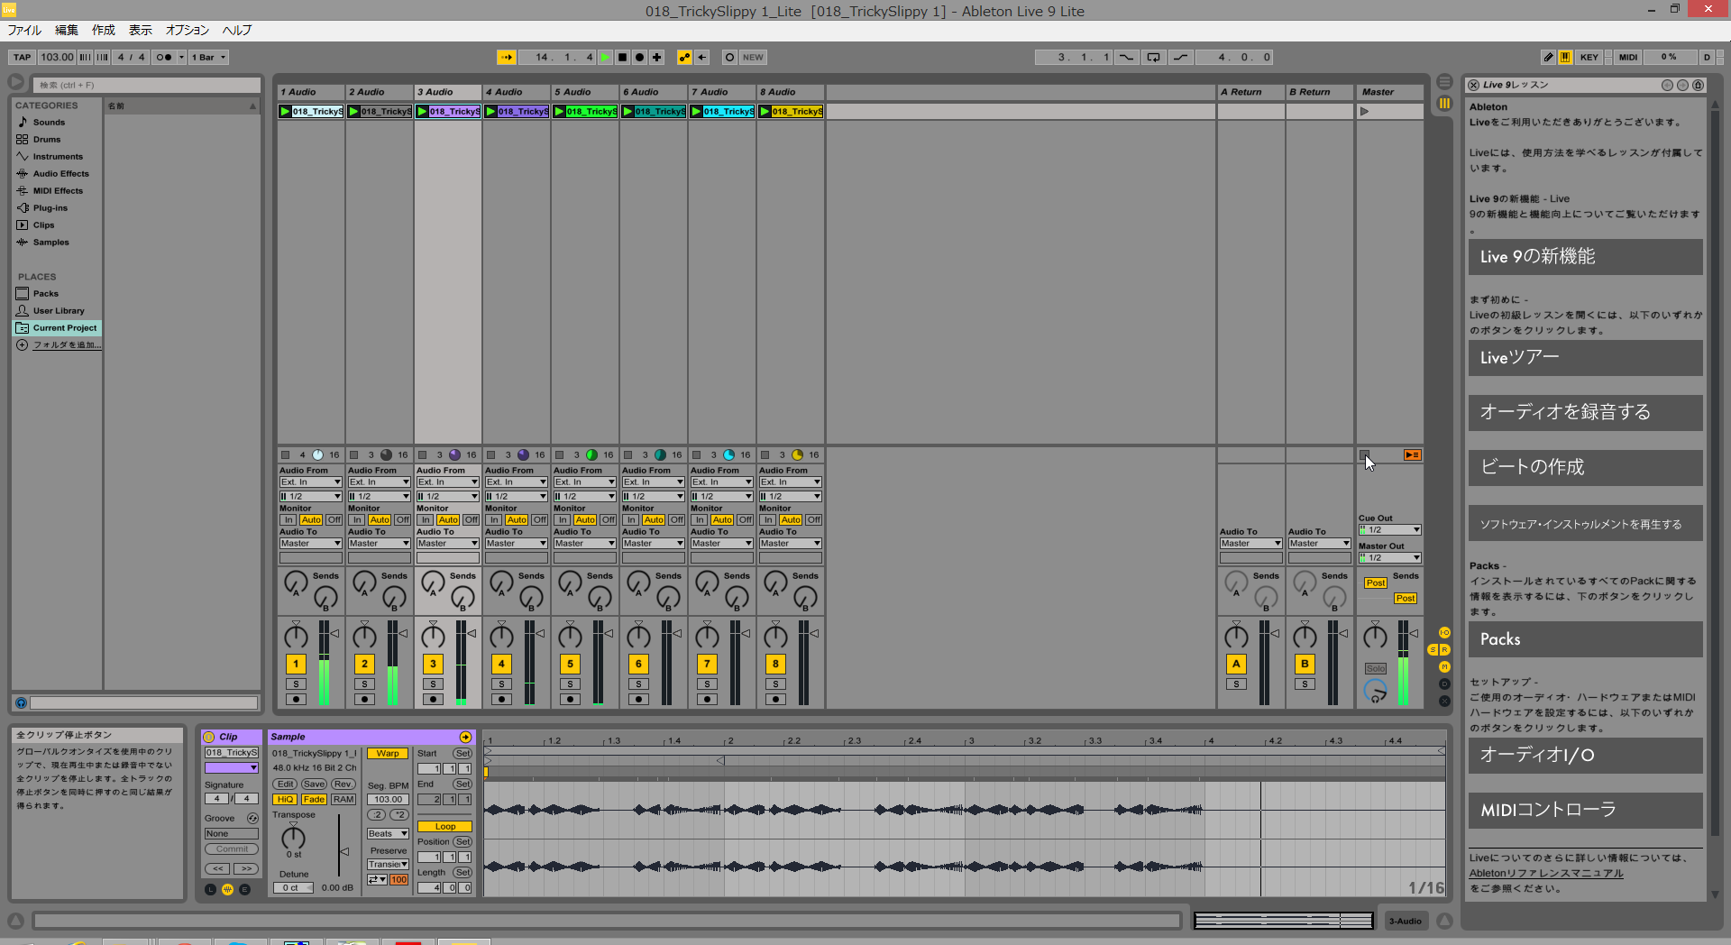Screen dimensions: 1731x945
Task: Select Audio Effects category in browser
Action: [60, 173]
